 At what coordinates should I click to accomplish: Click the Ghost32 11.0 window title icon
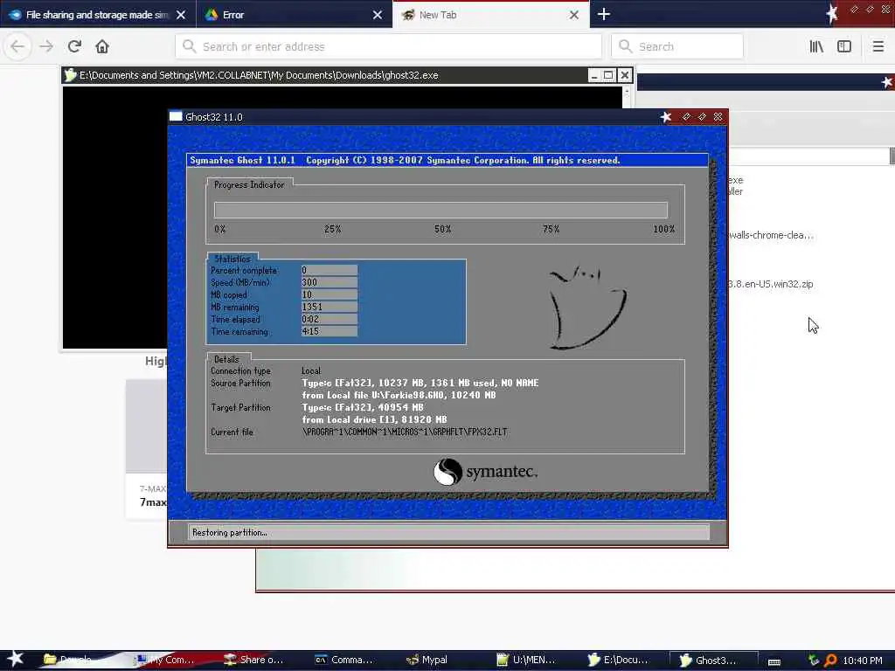[176, 116]
